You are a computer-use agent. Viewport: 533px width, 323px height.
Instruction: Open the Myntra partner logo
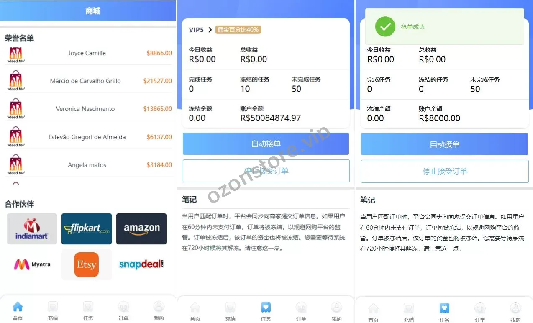pyautogui.click(x=32, y=264)
